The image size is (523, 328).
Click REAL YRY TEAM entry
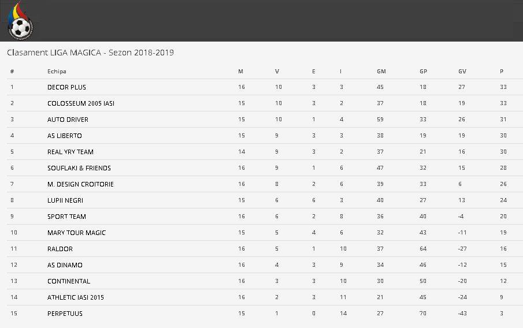tap(71, 152)
